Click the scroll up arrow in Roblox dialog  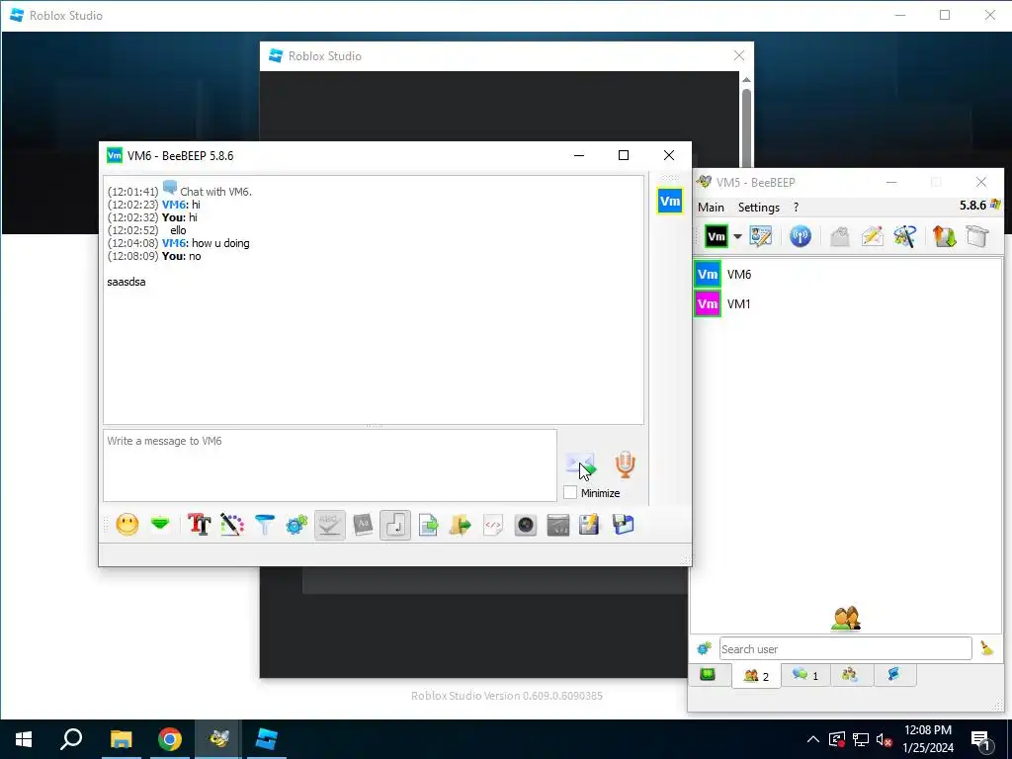point(746,79)
